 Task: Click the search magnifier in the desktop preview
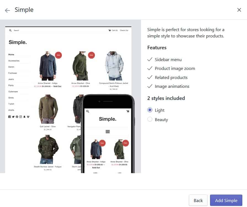tap(10, 30)
